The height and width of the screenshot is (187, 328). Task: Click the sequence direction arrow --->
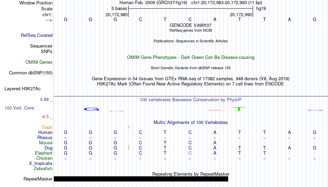coord(49,20)
